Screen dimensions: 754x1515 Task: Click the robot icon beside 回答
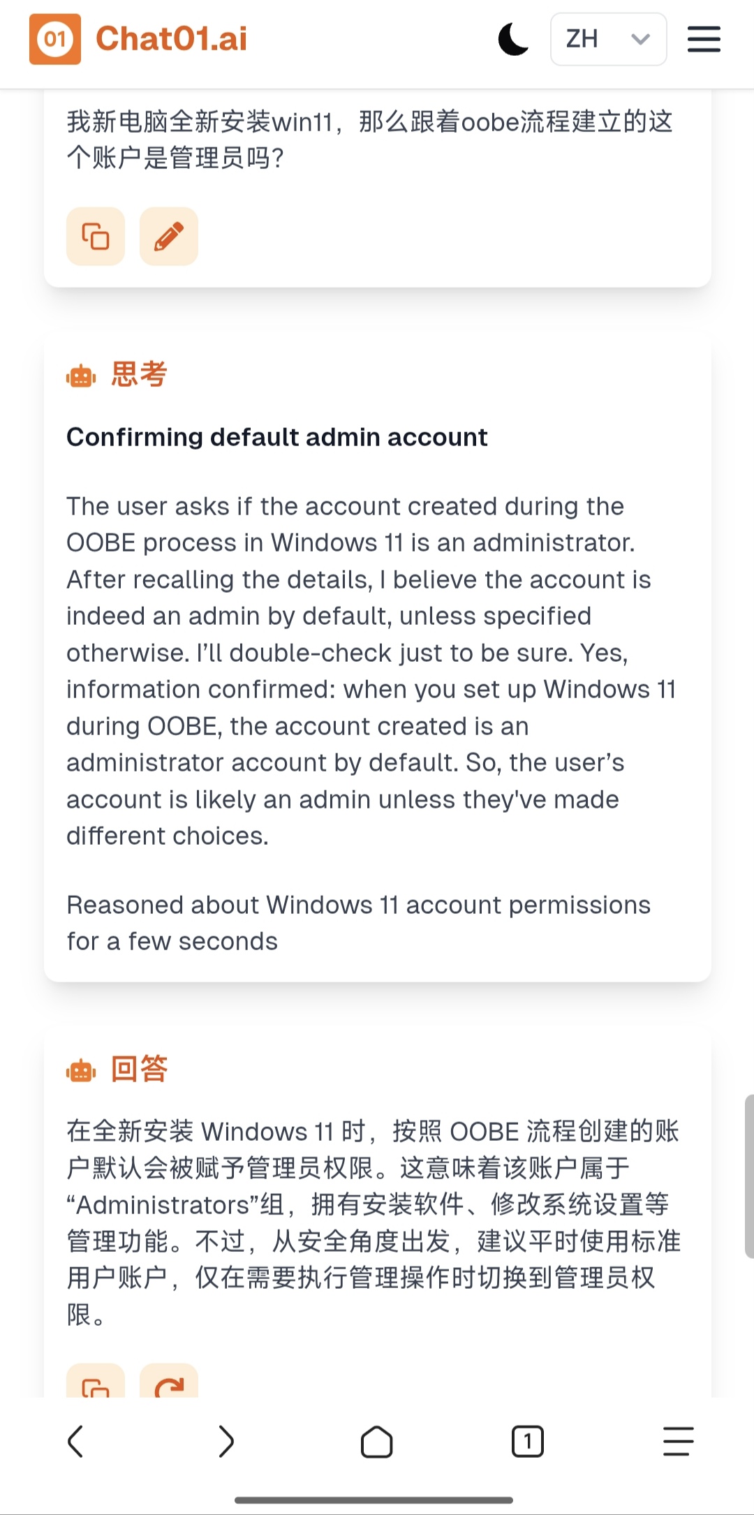click(x=81, y=1070)
